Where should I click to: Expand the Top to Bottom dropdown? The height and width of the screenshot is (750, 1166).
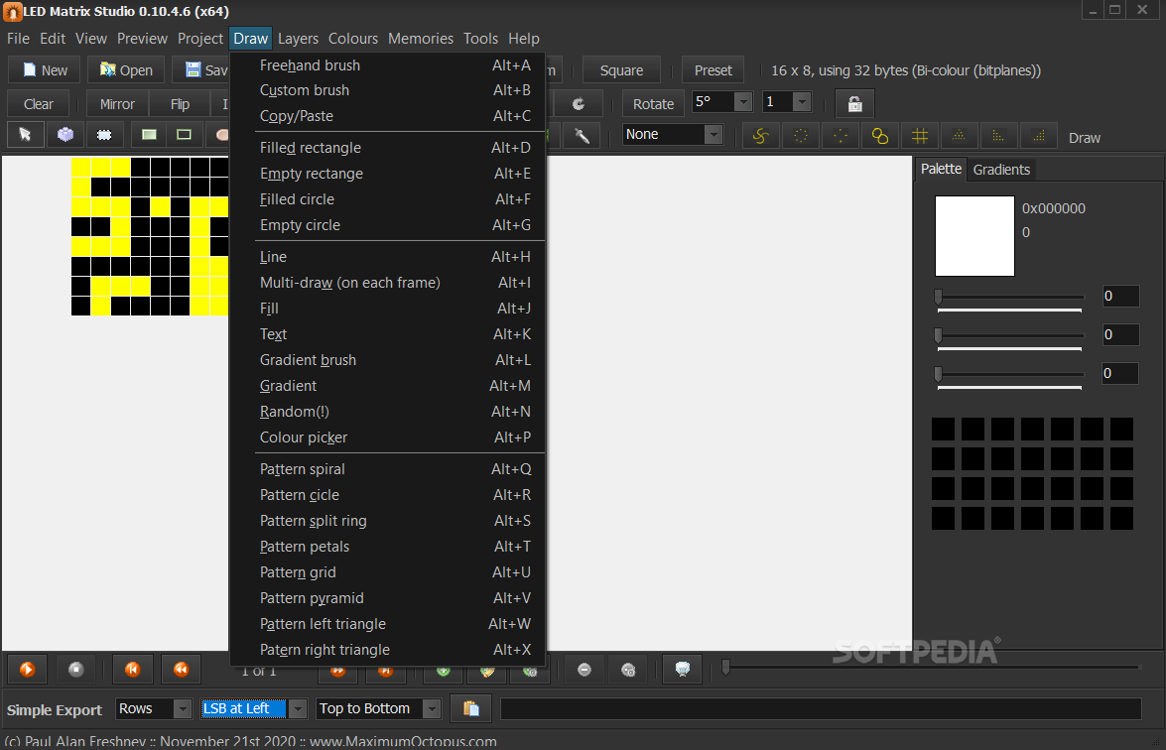click(x=432, y=709)
